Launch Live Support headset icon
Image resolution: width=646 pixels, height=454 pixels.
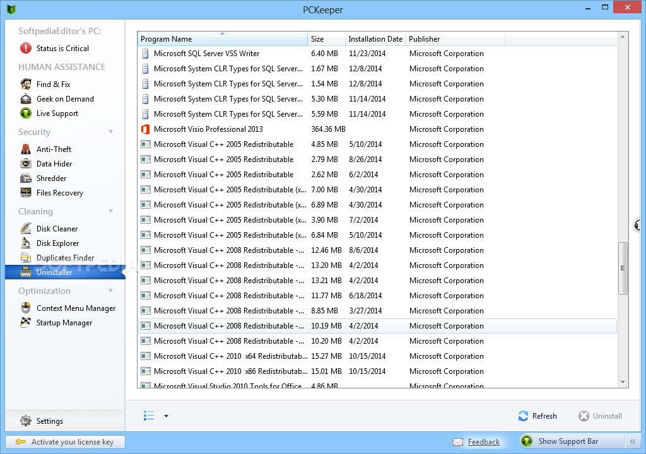pyautogui.click(x=26, y=113)
